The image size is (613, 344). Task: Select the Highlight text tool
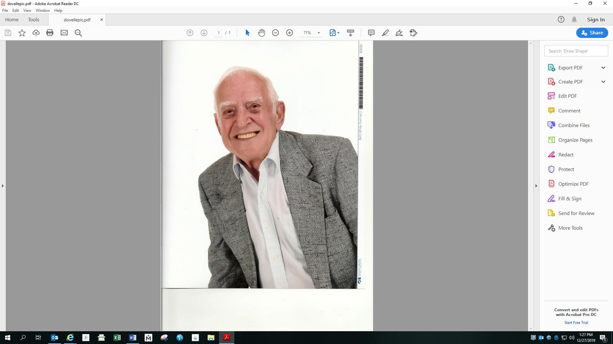pos(385,33)
